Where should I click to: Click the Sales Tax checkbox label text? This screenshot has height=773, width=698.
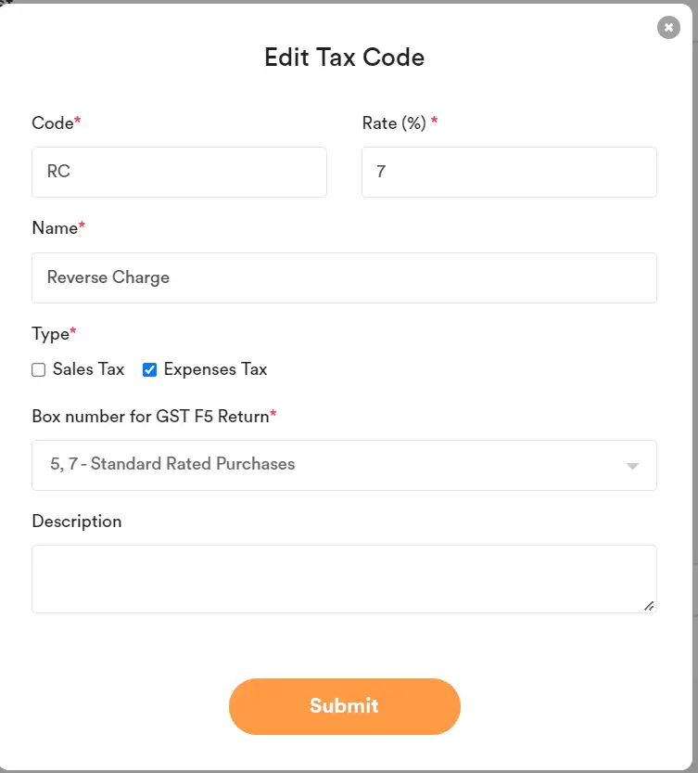(x=88, y=369)
